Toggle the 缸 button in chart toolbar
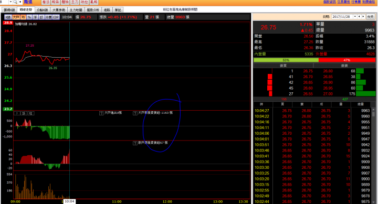This screenshot has height=204, width=378. [41, 17]
